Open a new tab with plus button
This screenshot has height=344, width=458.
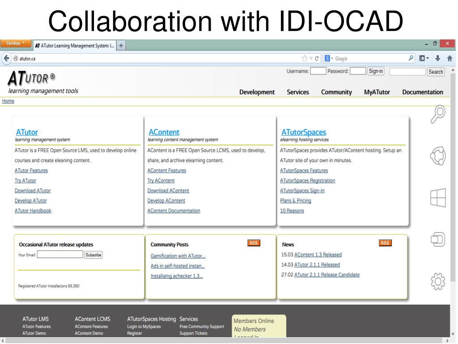click(x=121, y=46)
